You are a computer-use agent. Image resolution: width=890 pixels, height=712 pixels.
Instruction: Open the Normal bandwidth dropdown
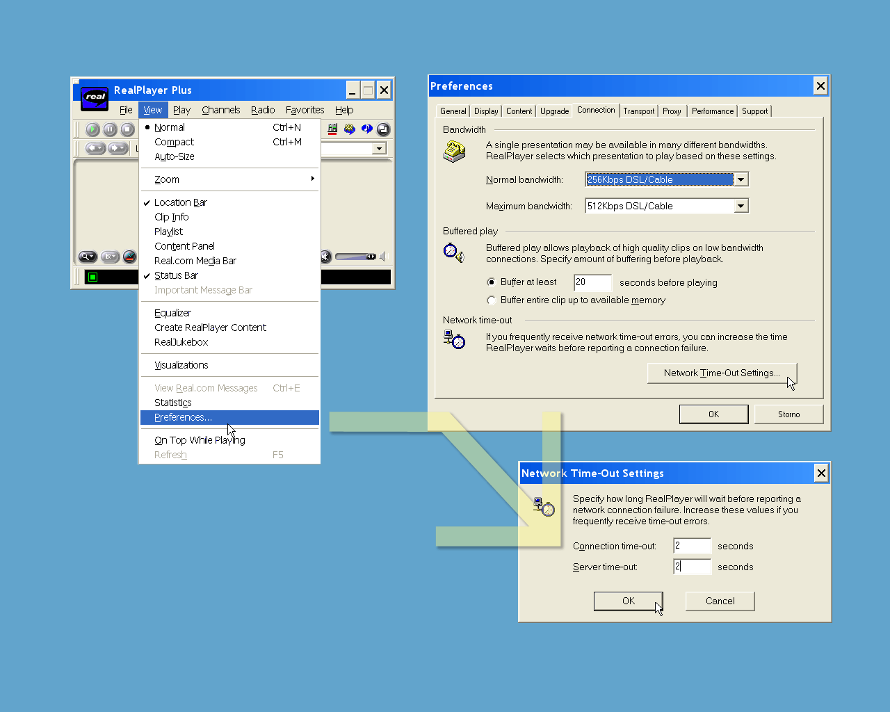[x=741, y=179]
